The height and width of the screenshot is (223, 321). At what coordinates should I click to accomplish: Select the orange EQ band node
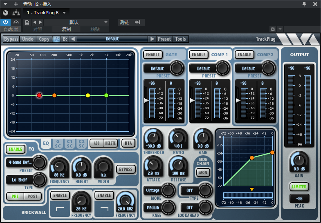point(54,95)
